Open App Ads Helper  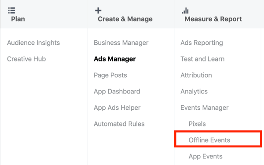coord(117,108)
